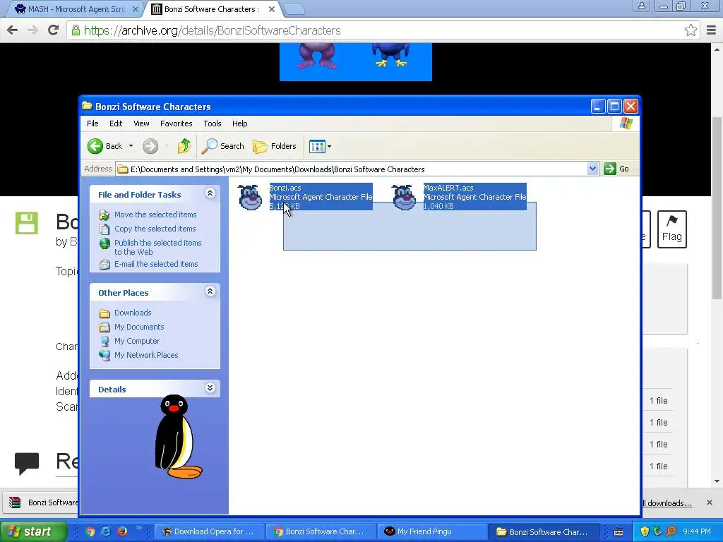Open the Back history dropdown arrow
The width and height of the screenshot is (723, 542).
[x=131, y=146]
